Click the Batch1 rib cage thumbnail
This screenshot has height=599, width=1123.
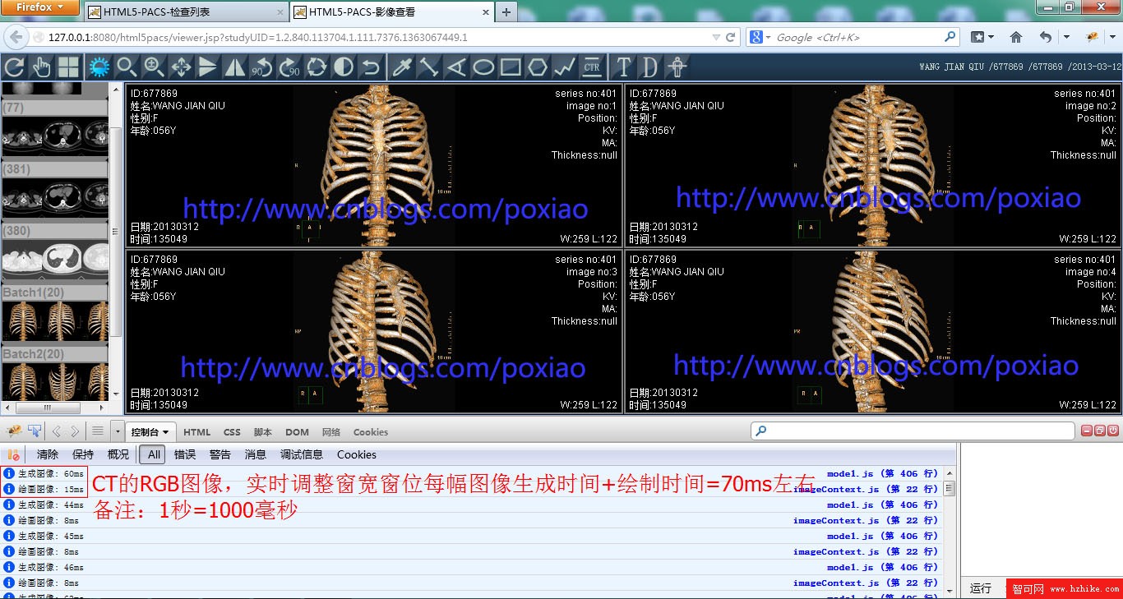tap(55, 320)
